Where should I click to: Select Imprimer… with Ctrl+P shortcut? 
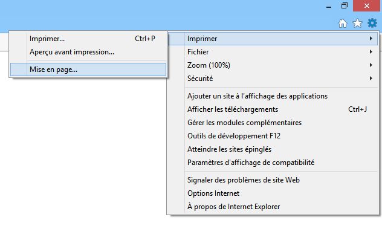pyautogui.click(x=88, y=39)
